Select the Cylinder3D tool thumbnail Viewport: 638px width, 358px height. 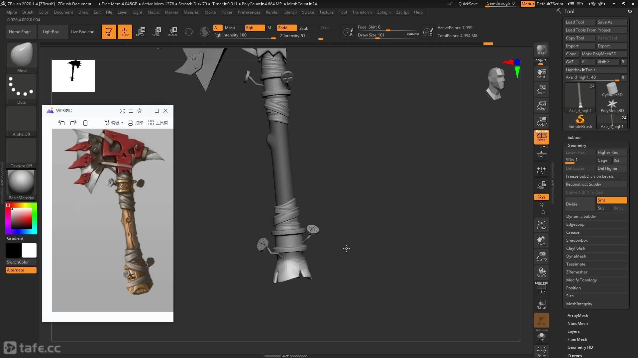[x=612, y=90]
